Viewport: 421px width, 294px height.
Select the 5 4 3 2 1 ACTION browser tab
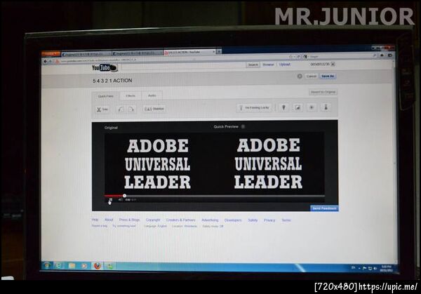[x=189, y=52]
